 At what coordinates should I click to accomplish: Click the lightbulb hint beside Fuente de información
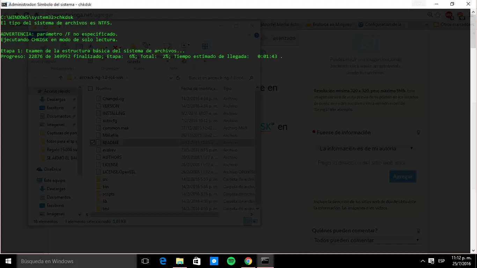pyautogui.click(x=418, y=133)
